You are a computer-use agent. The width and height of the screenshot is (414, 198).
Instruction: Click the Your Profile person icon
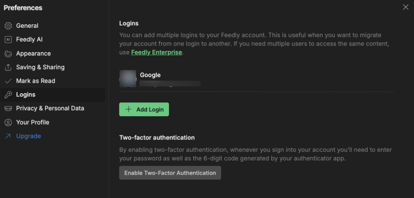(8, 122)
